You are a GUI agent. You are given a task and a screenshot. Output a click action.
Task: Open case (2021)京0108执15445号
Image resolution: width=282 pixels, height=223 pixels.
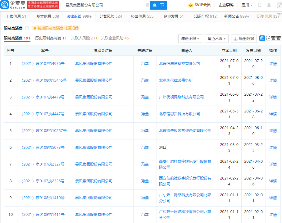pos(43,80)
